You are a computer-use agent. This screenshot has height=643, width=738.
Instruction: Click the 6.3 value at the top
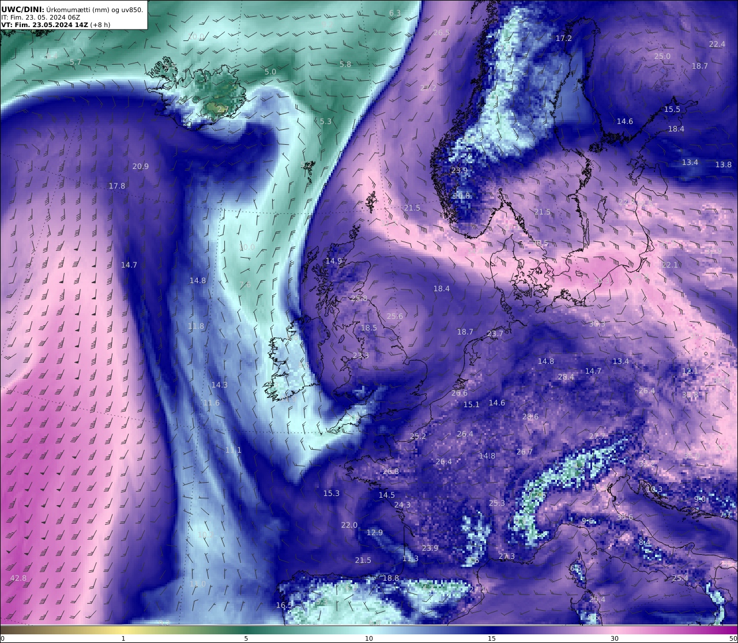pyautogui.click(x=395, y=13)
